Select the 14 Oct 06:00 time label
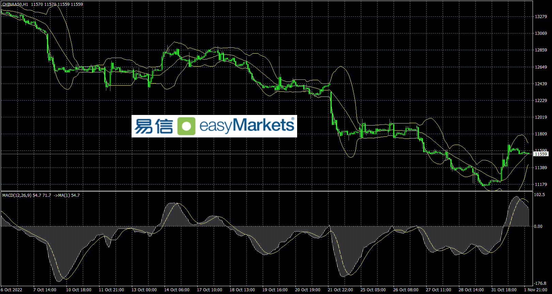Image resolution: width=552 pixels, height=294 pixels. tap(177, 290)
